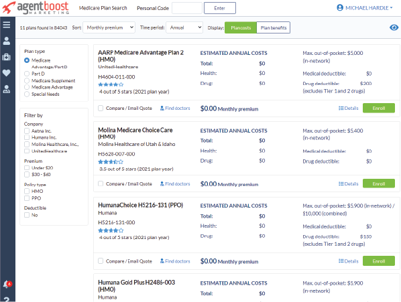Select the Medicare Advantage/Part D radio
Screen dimensions: 401x302
click(27, 60)
